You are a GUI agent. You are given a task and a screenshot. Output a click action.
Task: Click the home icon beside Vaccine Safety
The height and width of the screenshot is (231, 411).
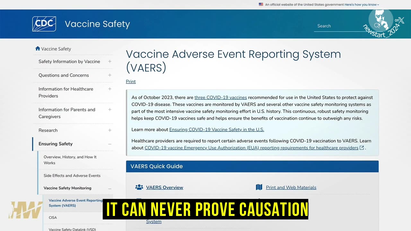[38, 48]
